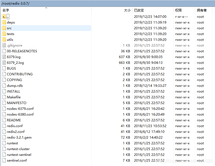Click the 6379_2.log text file icon
The height and width of the screenshot is (166, 215).
(x=4, y=62)
